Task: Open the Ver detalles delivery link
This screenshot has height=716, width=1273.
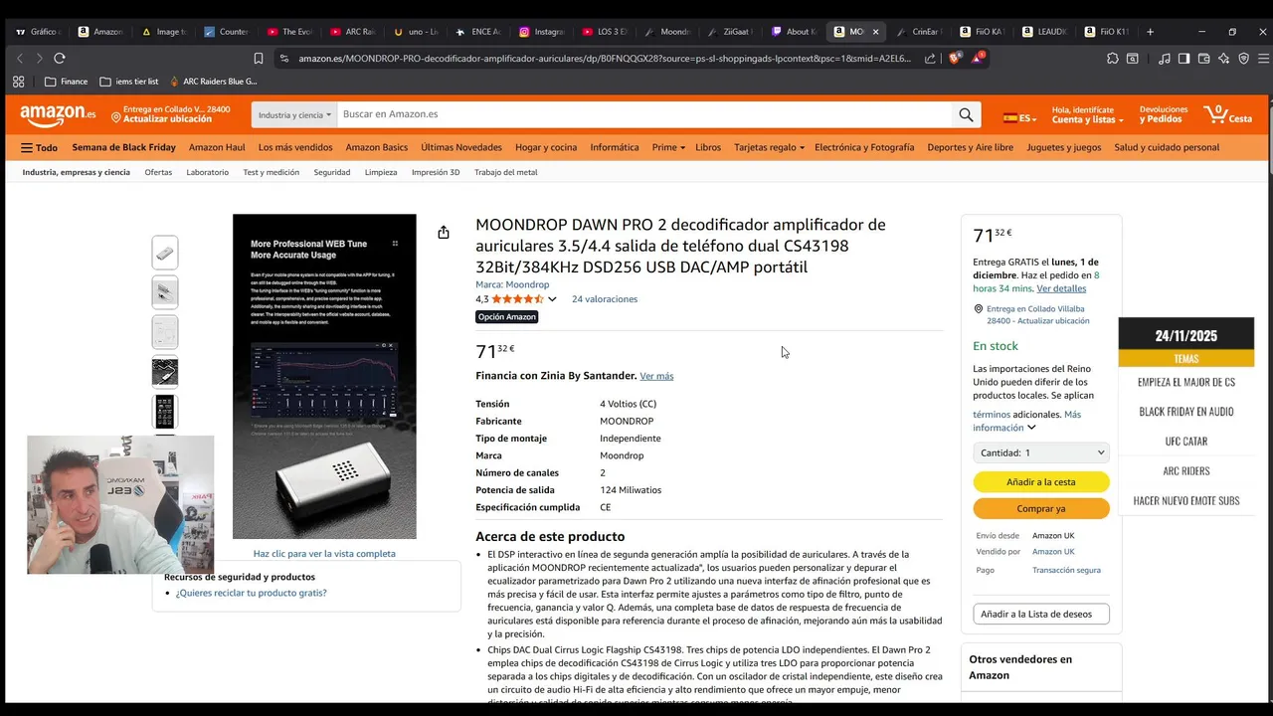Action: [x=1061, y=288]
